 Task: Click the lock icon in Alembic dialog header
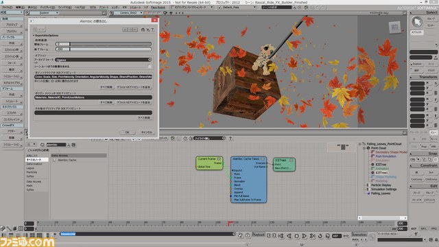pos(143,30)
